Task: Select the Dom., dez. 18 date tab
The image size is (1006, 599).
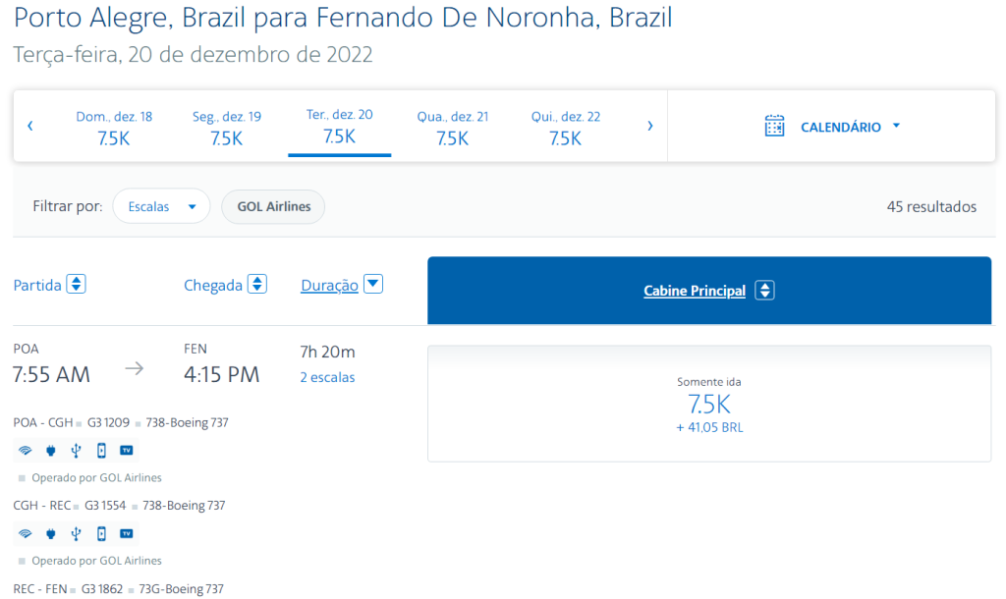Action: click(114, 127)
